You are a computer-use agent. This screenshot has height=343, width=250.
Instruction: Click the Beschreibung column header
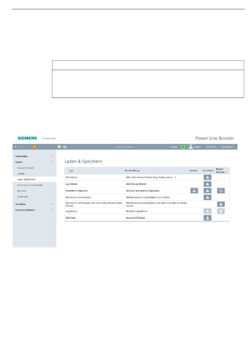132,171
